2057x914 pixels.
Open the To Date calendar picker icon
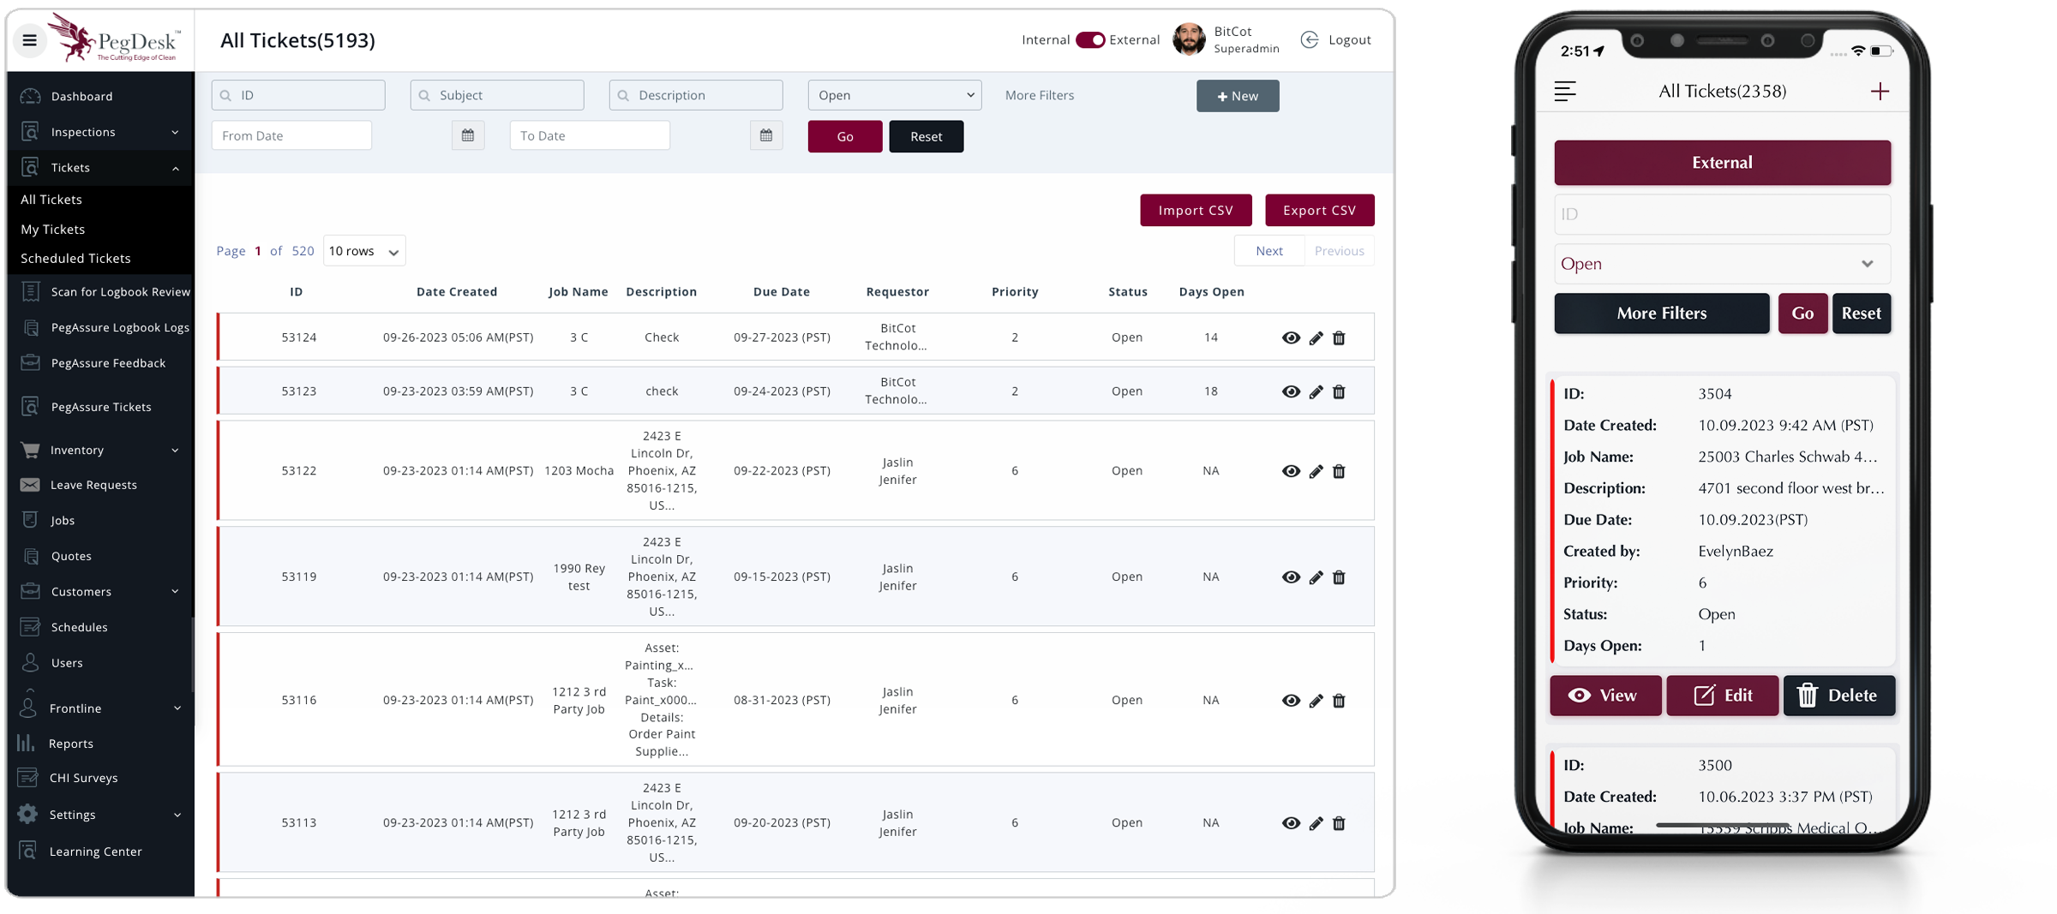(x=766, y=135)
